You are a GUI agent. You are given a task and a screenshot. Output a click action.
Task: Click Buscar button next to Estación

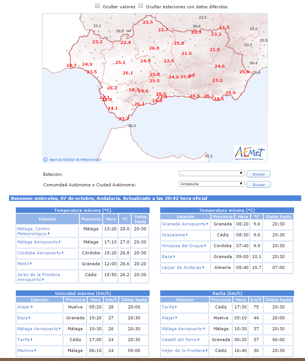[258, 174]
